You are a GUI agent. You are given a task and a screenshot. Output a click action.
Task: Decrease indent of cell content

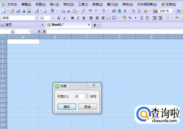tap(155, 18)
